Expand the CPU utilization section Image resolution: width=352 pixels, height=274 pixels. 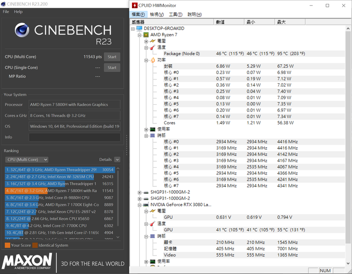point(146,129)
